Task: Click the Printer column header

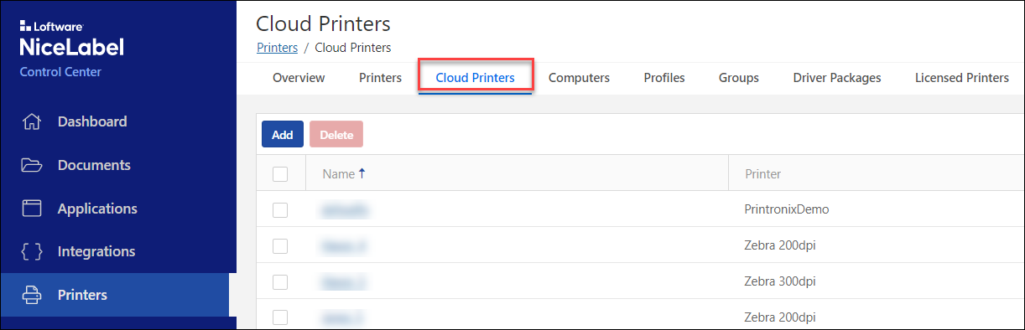Action: pyautogui.click(x=763, y=174)
